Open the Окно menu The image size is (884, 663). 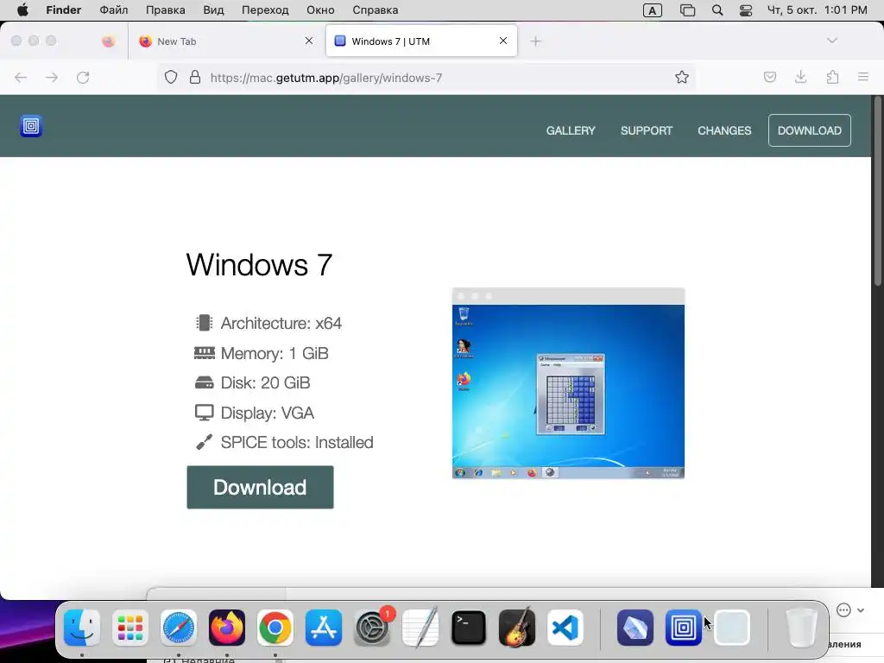[x=320, y=10]
